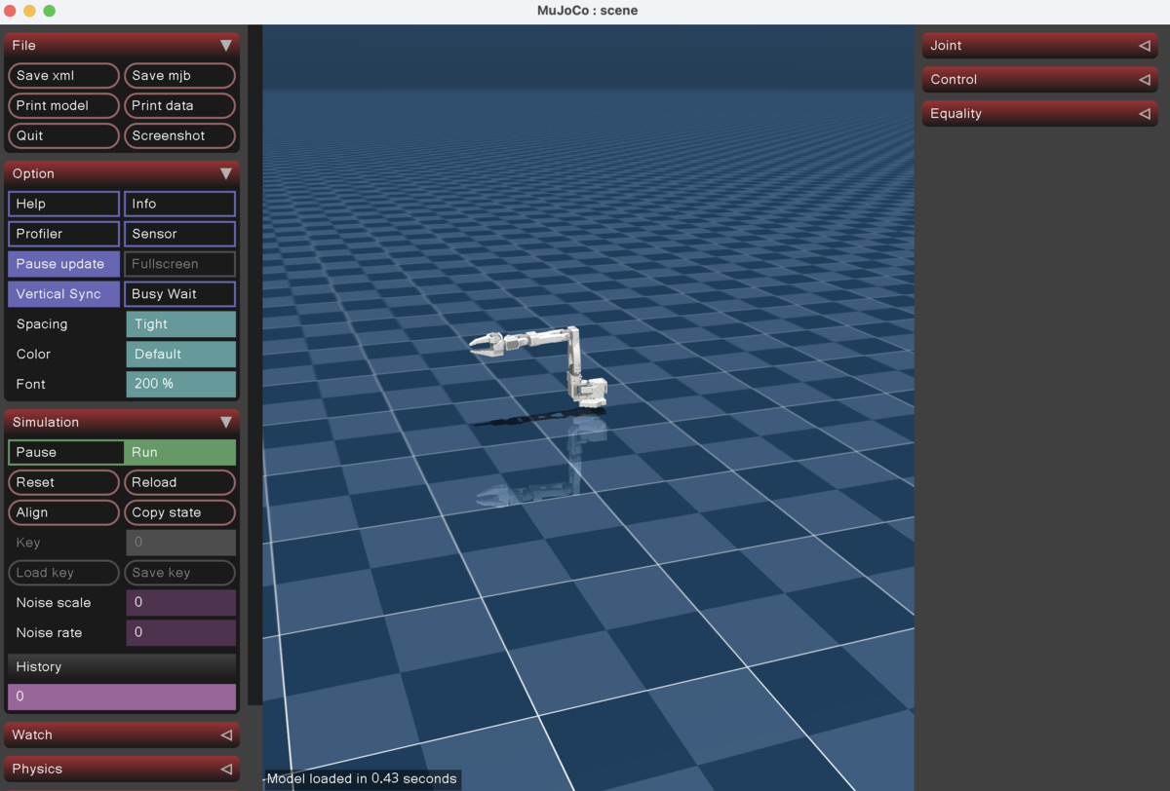Collapse the Simulation section triangle
The width and height of the screenshot is (1170, 791).
coord(226,422)
